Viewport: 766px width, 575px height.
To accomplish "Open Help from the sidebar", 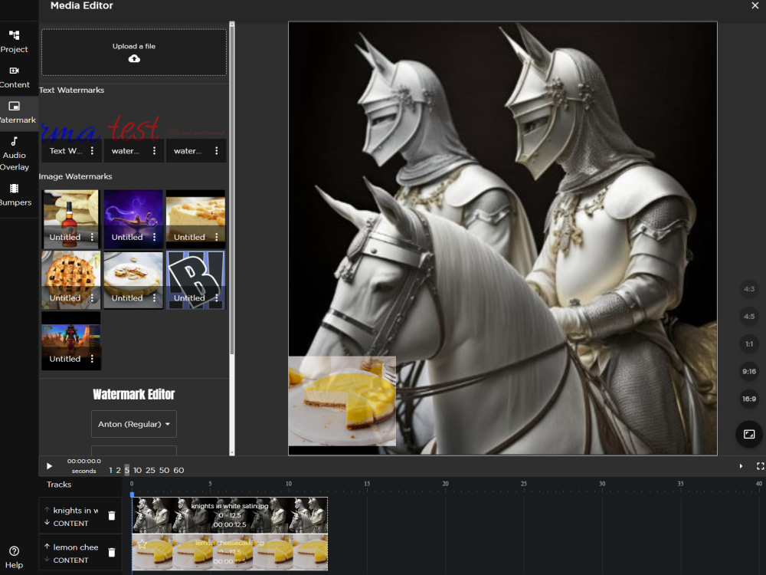I will coord(14,557).
